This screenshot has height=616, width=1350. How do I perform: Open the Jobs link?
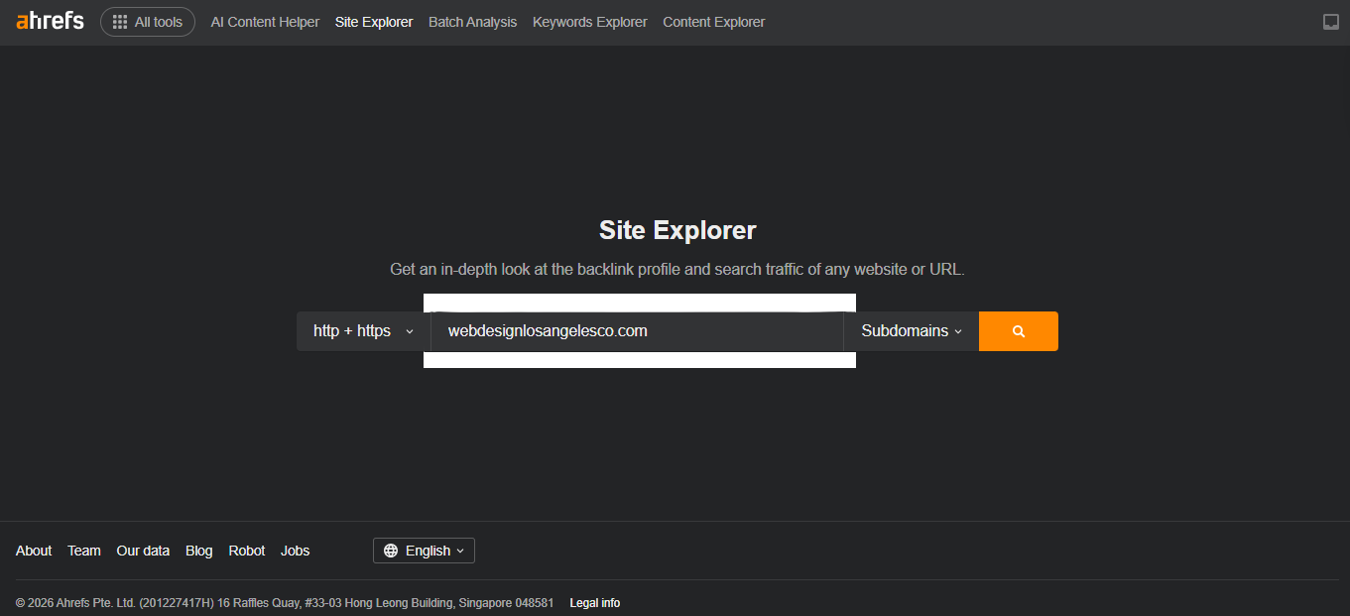296,551
